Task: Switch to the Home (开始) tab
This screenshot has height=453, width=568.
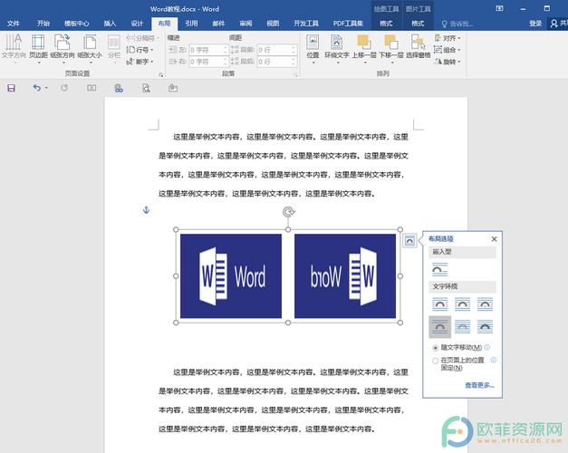Action: (43, 24)
